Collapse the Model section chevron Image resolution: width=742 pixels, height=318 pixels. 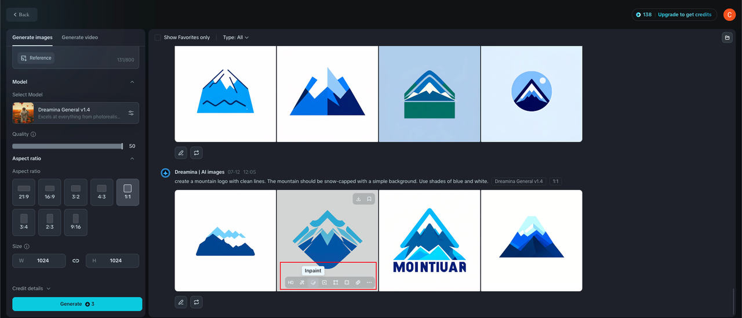(x=132, y=82)
